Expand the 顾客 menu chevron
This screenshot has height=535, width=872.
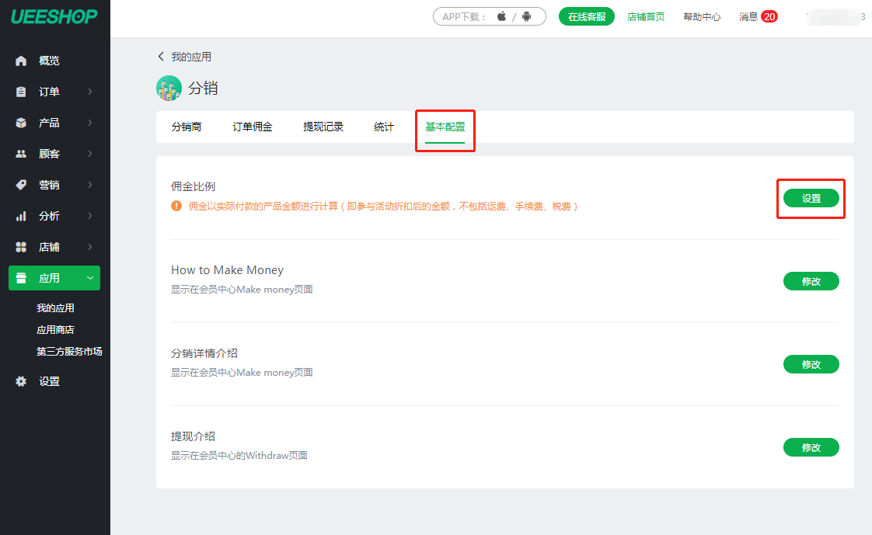pos(90,154)
